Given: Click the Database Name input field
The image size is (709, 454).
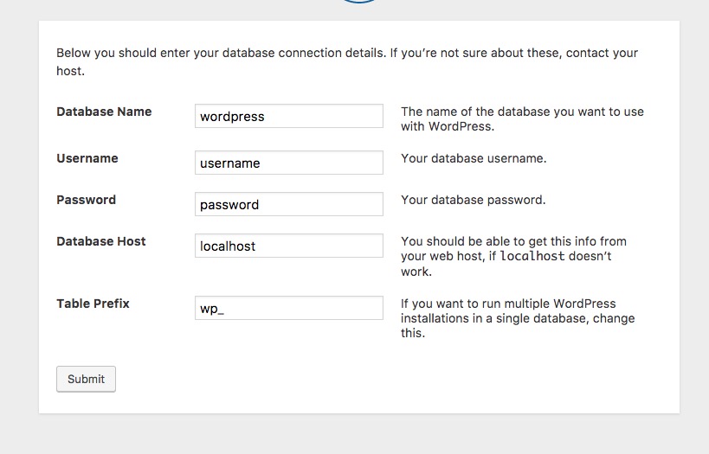Looking at the screenshot, I should pyautogui.click(x=288, y=117).
